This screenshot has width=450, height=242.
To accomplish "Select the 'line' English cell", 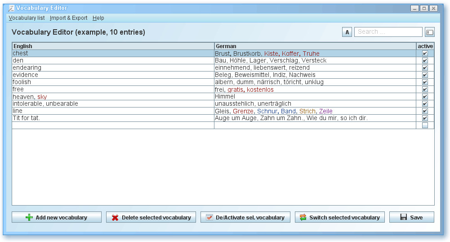I will (113, 111).
